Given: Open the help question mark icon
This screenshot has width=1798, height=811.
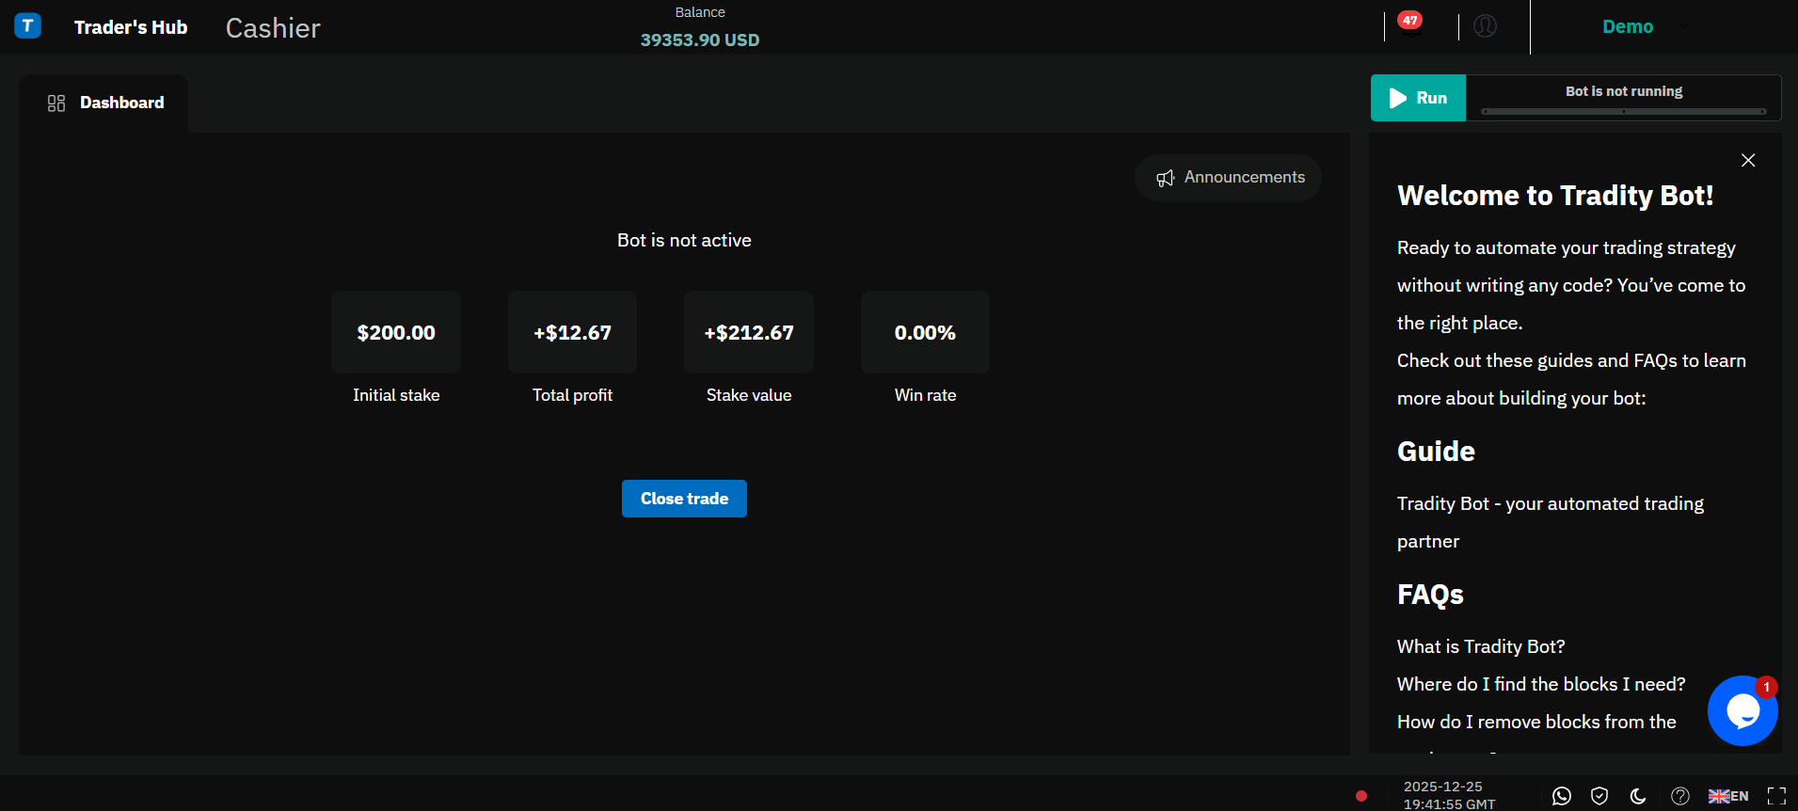Looking at the screenshot, I should pos(1679,796).
